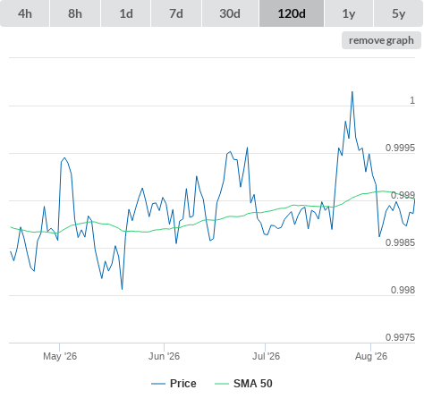Click the blue Price legend line marker
This screenshot has height=407, width=424.
point(158,384)
